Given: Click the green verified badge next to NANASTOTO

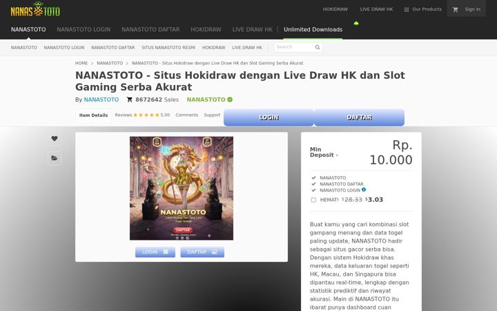Looking at the screenshot, I should [230, 100].
